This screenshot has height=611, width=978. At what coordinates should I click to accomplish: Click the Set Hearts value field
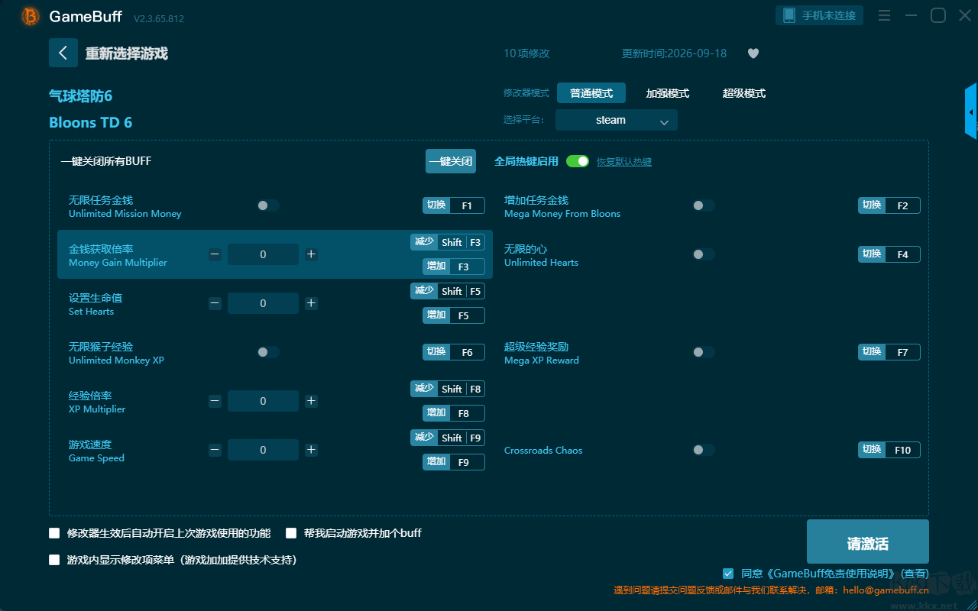[x=263, y=303]
